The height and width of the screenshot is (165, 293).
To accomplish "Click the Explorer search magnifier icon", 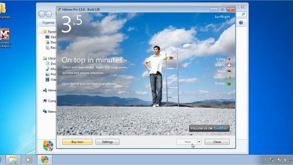I will (x=243, y=14).
